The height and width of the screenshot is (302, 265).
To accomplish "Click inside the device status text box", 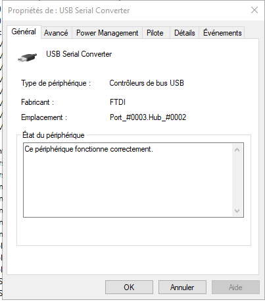I will tap(128, 180).
